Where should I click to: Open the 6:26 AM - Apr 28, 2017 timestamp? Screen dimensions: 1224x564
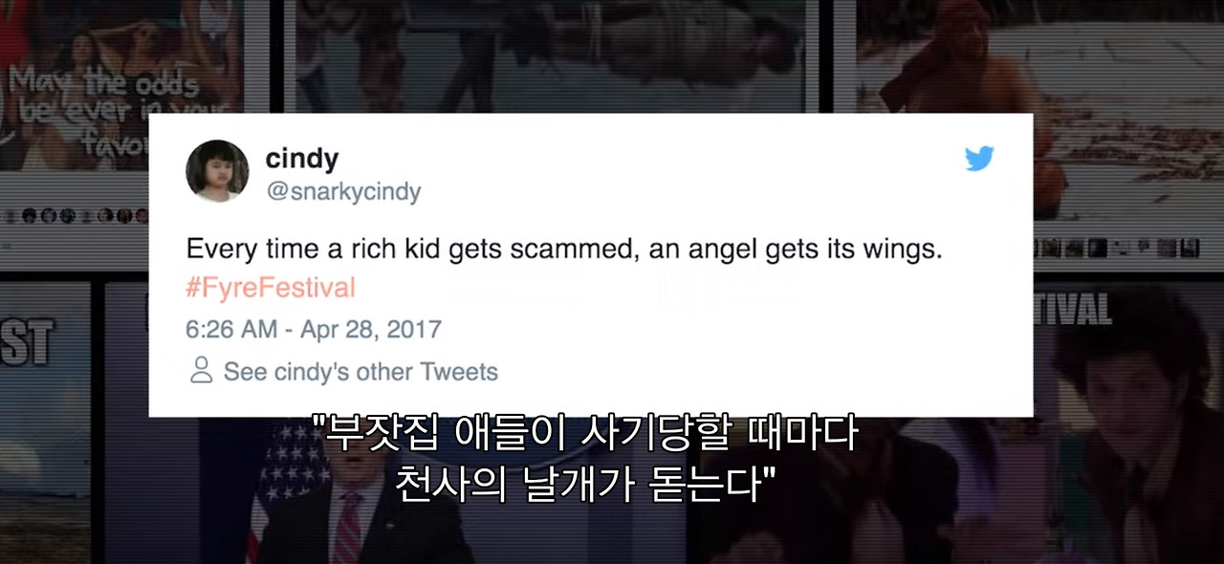coord(314,330)
